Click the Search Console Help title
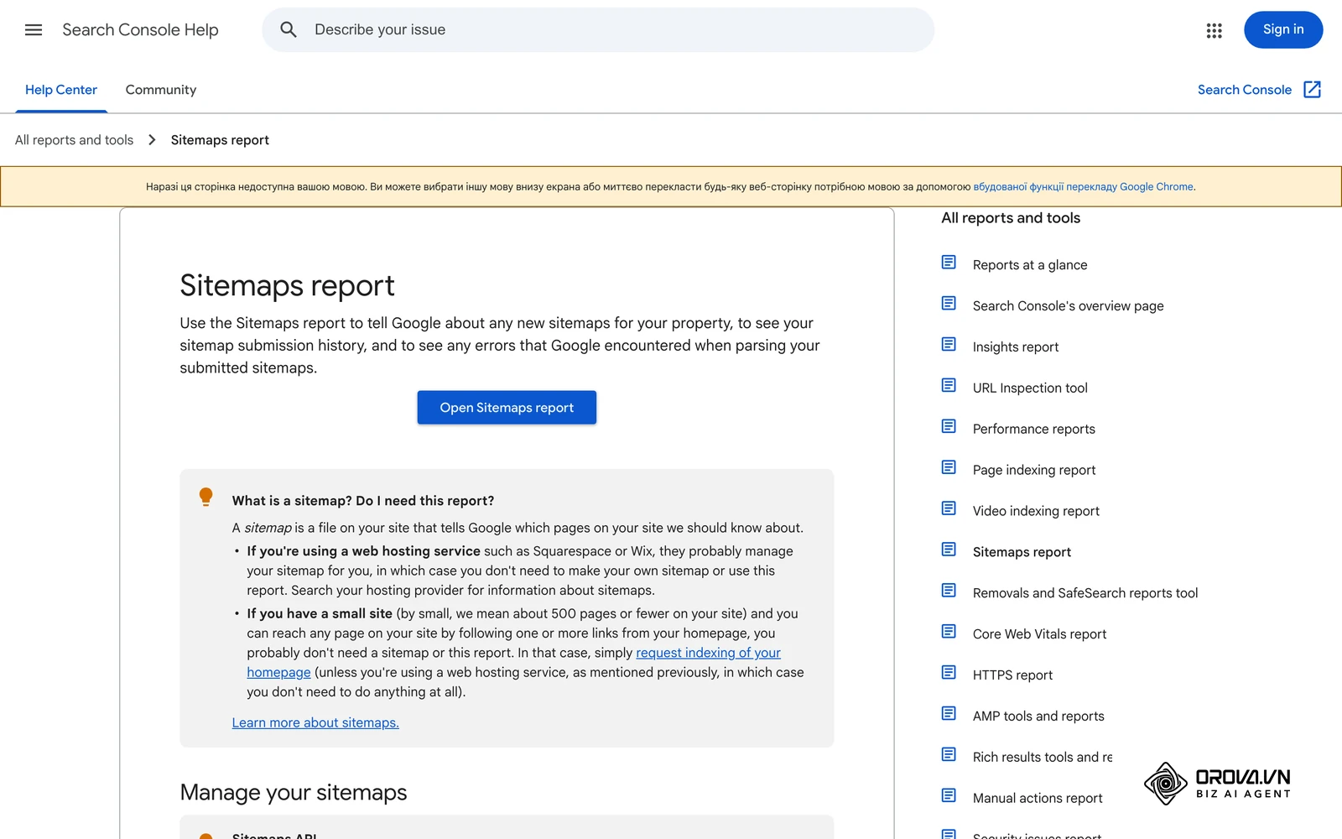The image size is (1342, 839). tap(140, 30)
